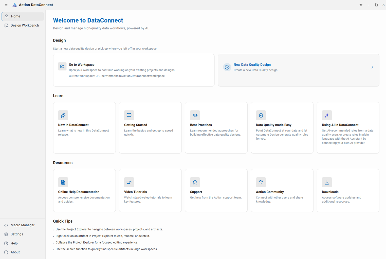The height and width of the screenshot is (259, 386).
Task: Click the New in DataConnect sparkle icon
Action: pyautogui.click(x=63, y=115)
